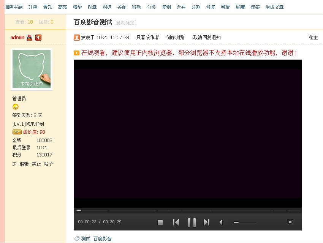Click the VIP badge icon

[17, 132]
